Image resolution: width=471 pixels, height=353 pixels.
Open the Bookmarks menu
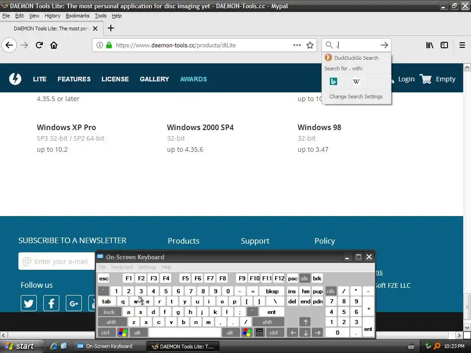77,16
